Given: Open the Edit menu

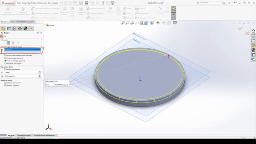Looking at the screenshot, I should coord(24,3).
